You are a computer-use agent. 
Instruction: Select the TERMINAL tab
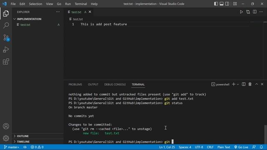pyautogui.click(x=138, y=84)
